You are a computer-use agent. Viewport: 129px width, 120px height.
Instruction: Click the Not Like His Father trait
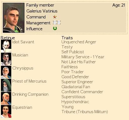(79, 62)
